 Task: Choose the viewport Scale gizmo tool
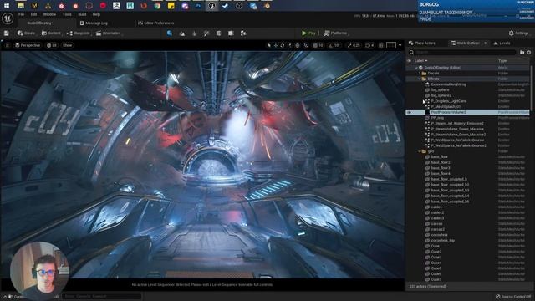point(289,45)
